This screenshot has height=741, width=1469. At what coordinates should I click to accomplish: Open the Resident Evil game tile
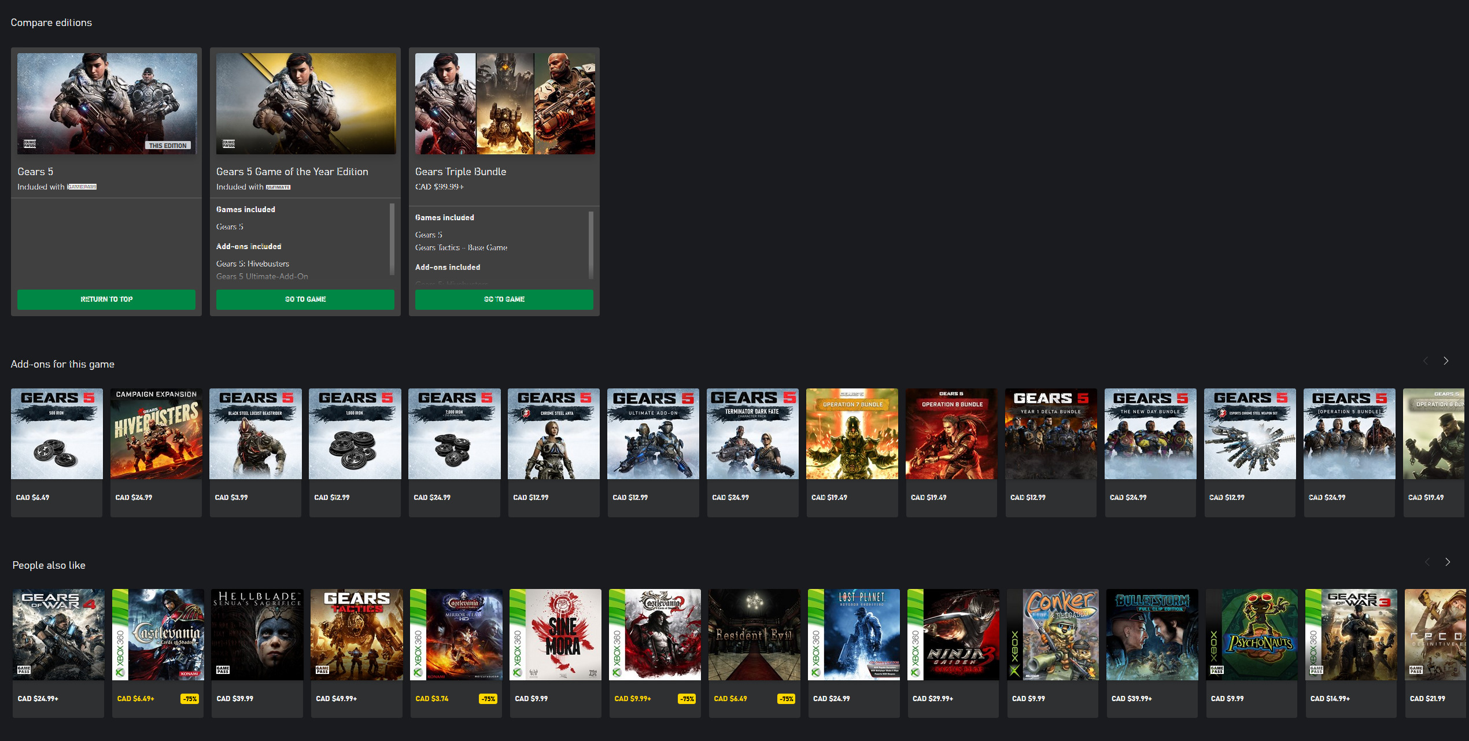pos(755,653)
